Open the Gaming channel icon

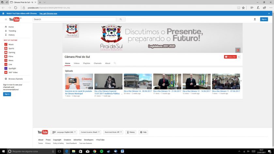[6, 53]
